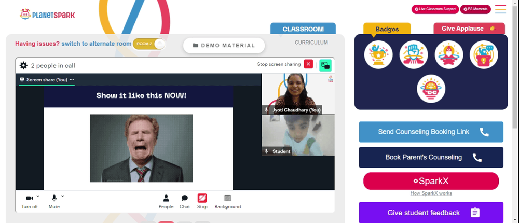Toggle the ROOM 2 switch

[149, 44]
